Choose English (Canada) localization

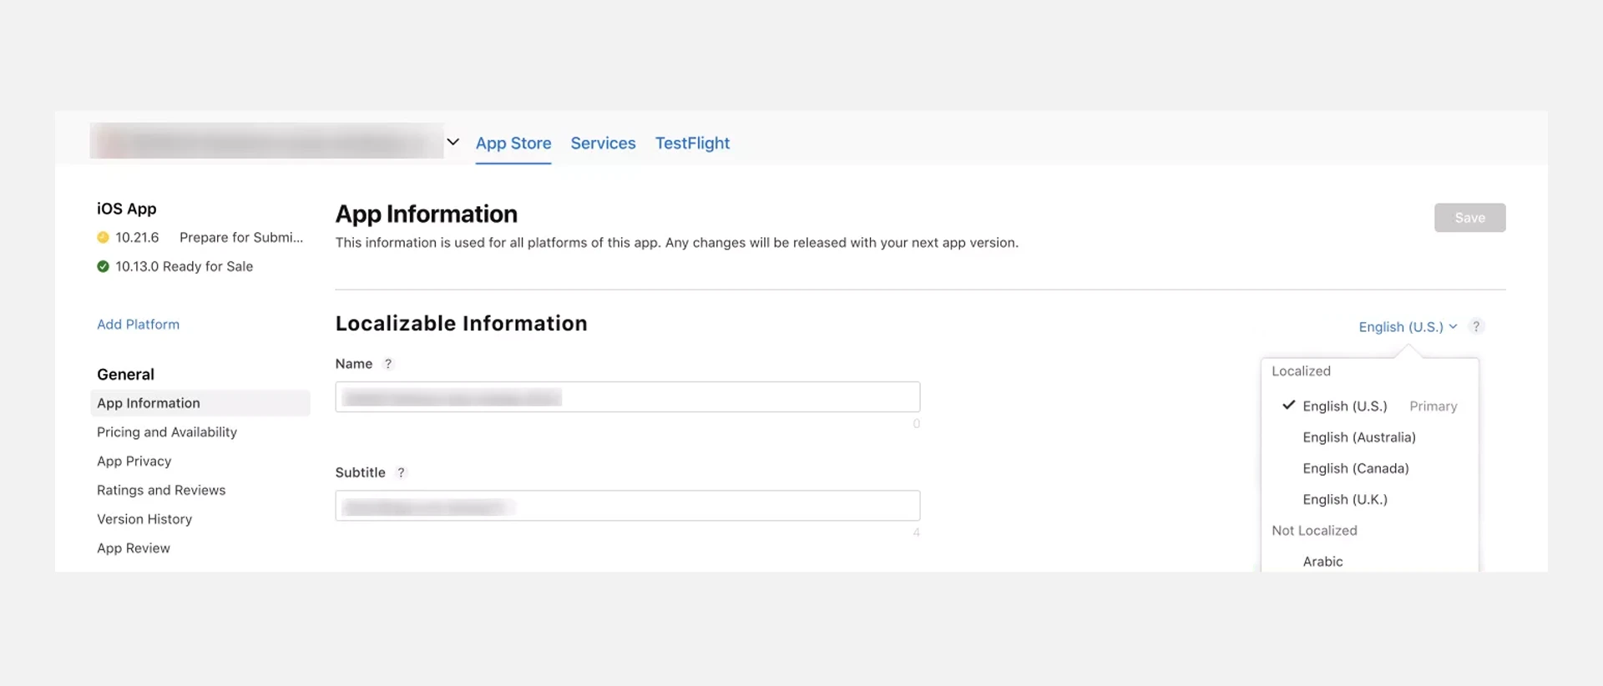coord(1355,468)
